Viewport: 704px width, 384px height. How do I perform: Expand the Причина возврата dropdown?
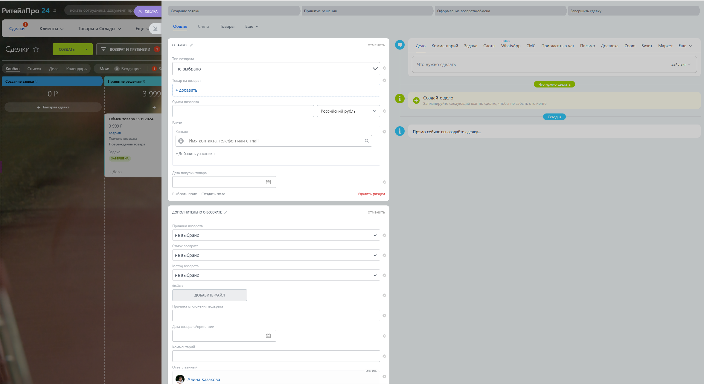tap(276, 235)
